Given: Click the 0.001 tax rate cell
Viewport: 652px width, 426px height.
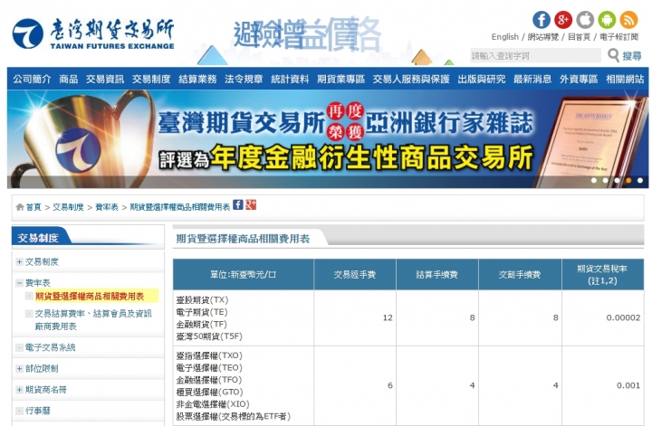Looking at the screenshot, I should coord(602,385).
